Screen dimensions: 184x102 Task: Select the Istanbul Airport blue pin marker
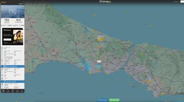(x=100, y=37)
